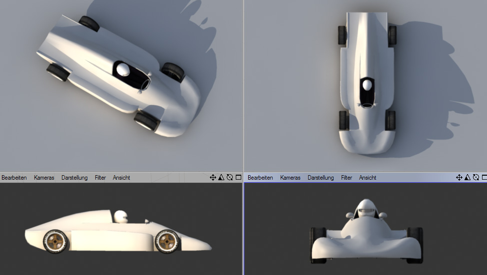The image size is (487, 275).
Task: Click the rotate icon of the side view
Action: (x=230, y=178)
